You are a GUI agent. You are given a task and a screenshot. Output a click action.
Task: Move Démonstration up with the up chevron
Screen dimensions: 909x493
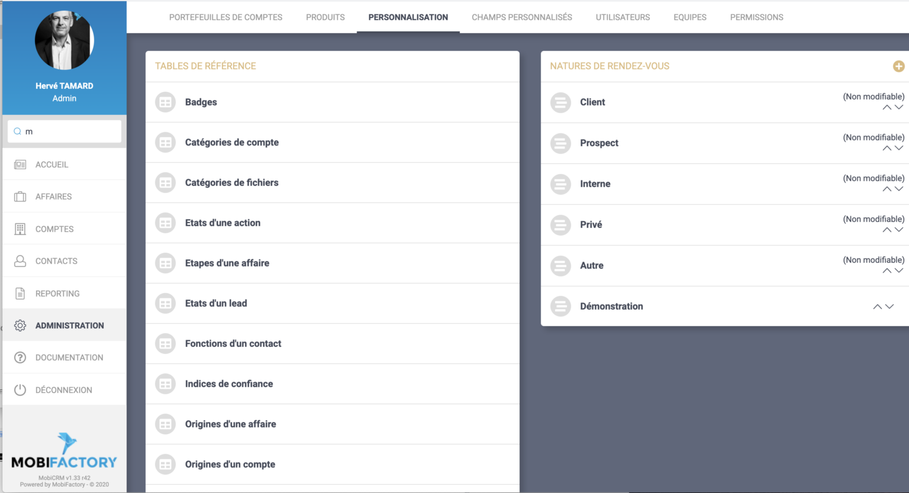click(877, 307)
